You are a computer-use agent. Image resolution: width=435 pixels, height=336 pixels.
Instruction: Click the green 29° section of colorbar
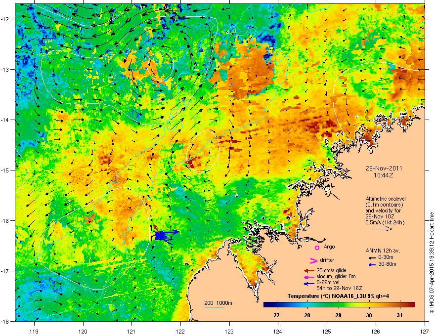click(338, 305)
